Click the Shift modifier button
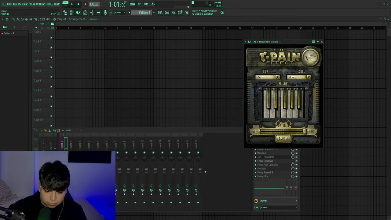This screenshot has width=391, height=220. 160,13
